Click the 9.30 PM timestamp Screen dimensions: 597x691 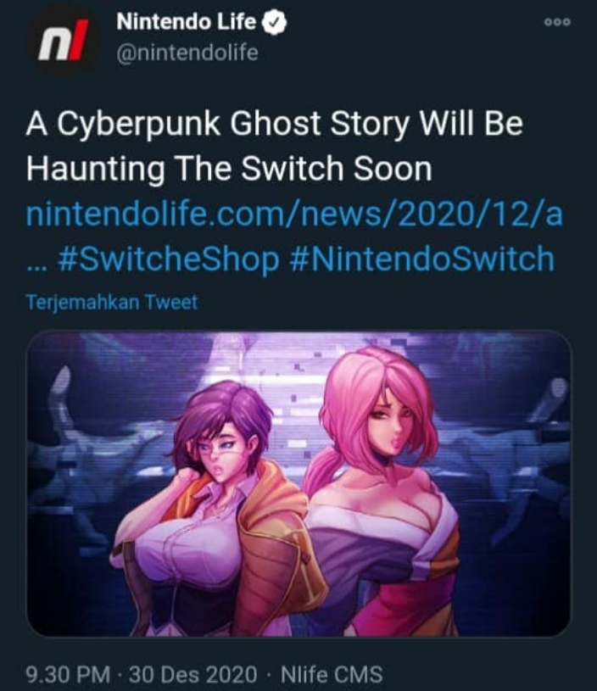68,674
